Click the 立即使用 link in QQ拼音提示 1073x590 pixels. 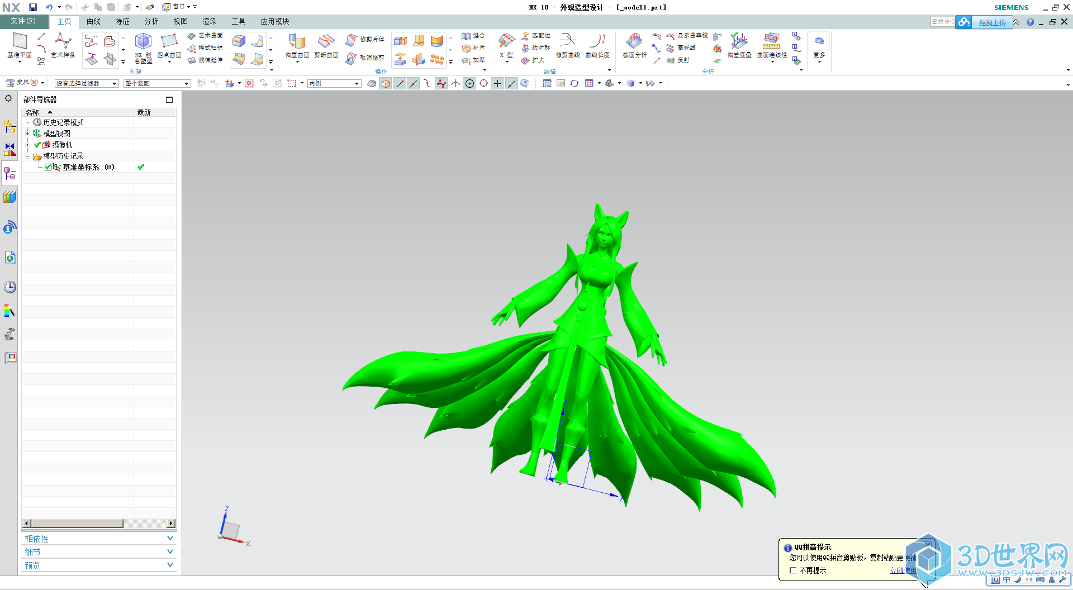click(x=903, y=570)
